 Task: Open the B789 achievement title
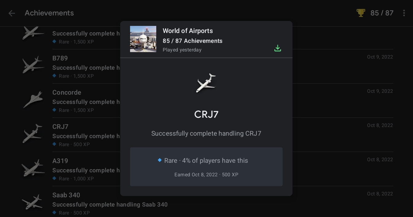click(60, 58)
